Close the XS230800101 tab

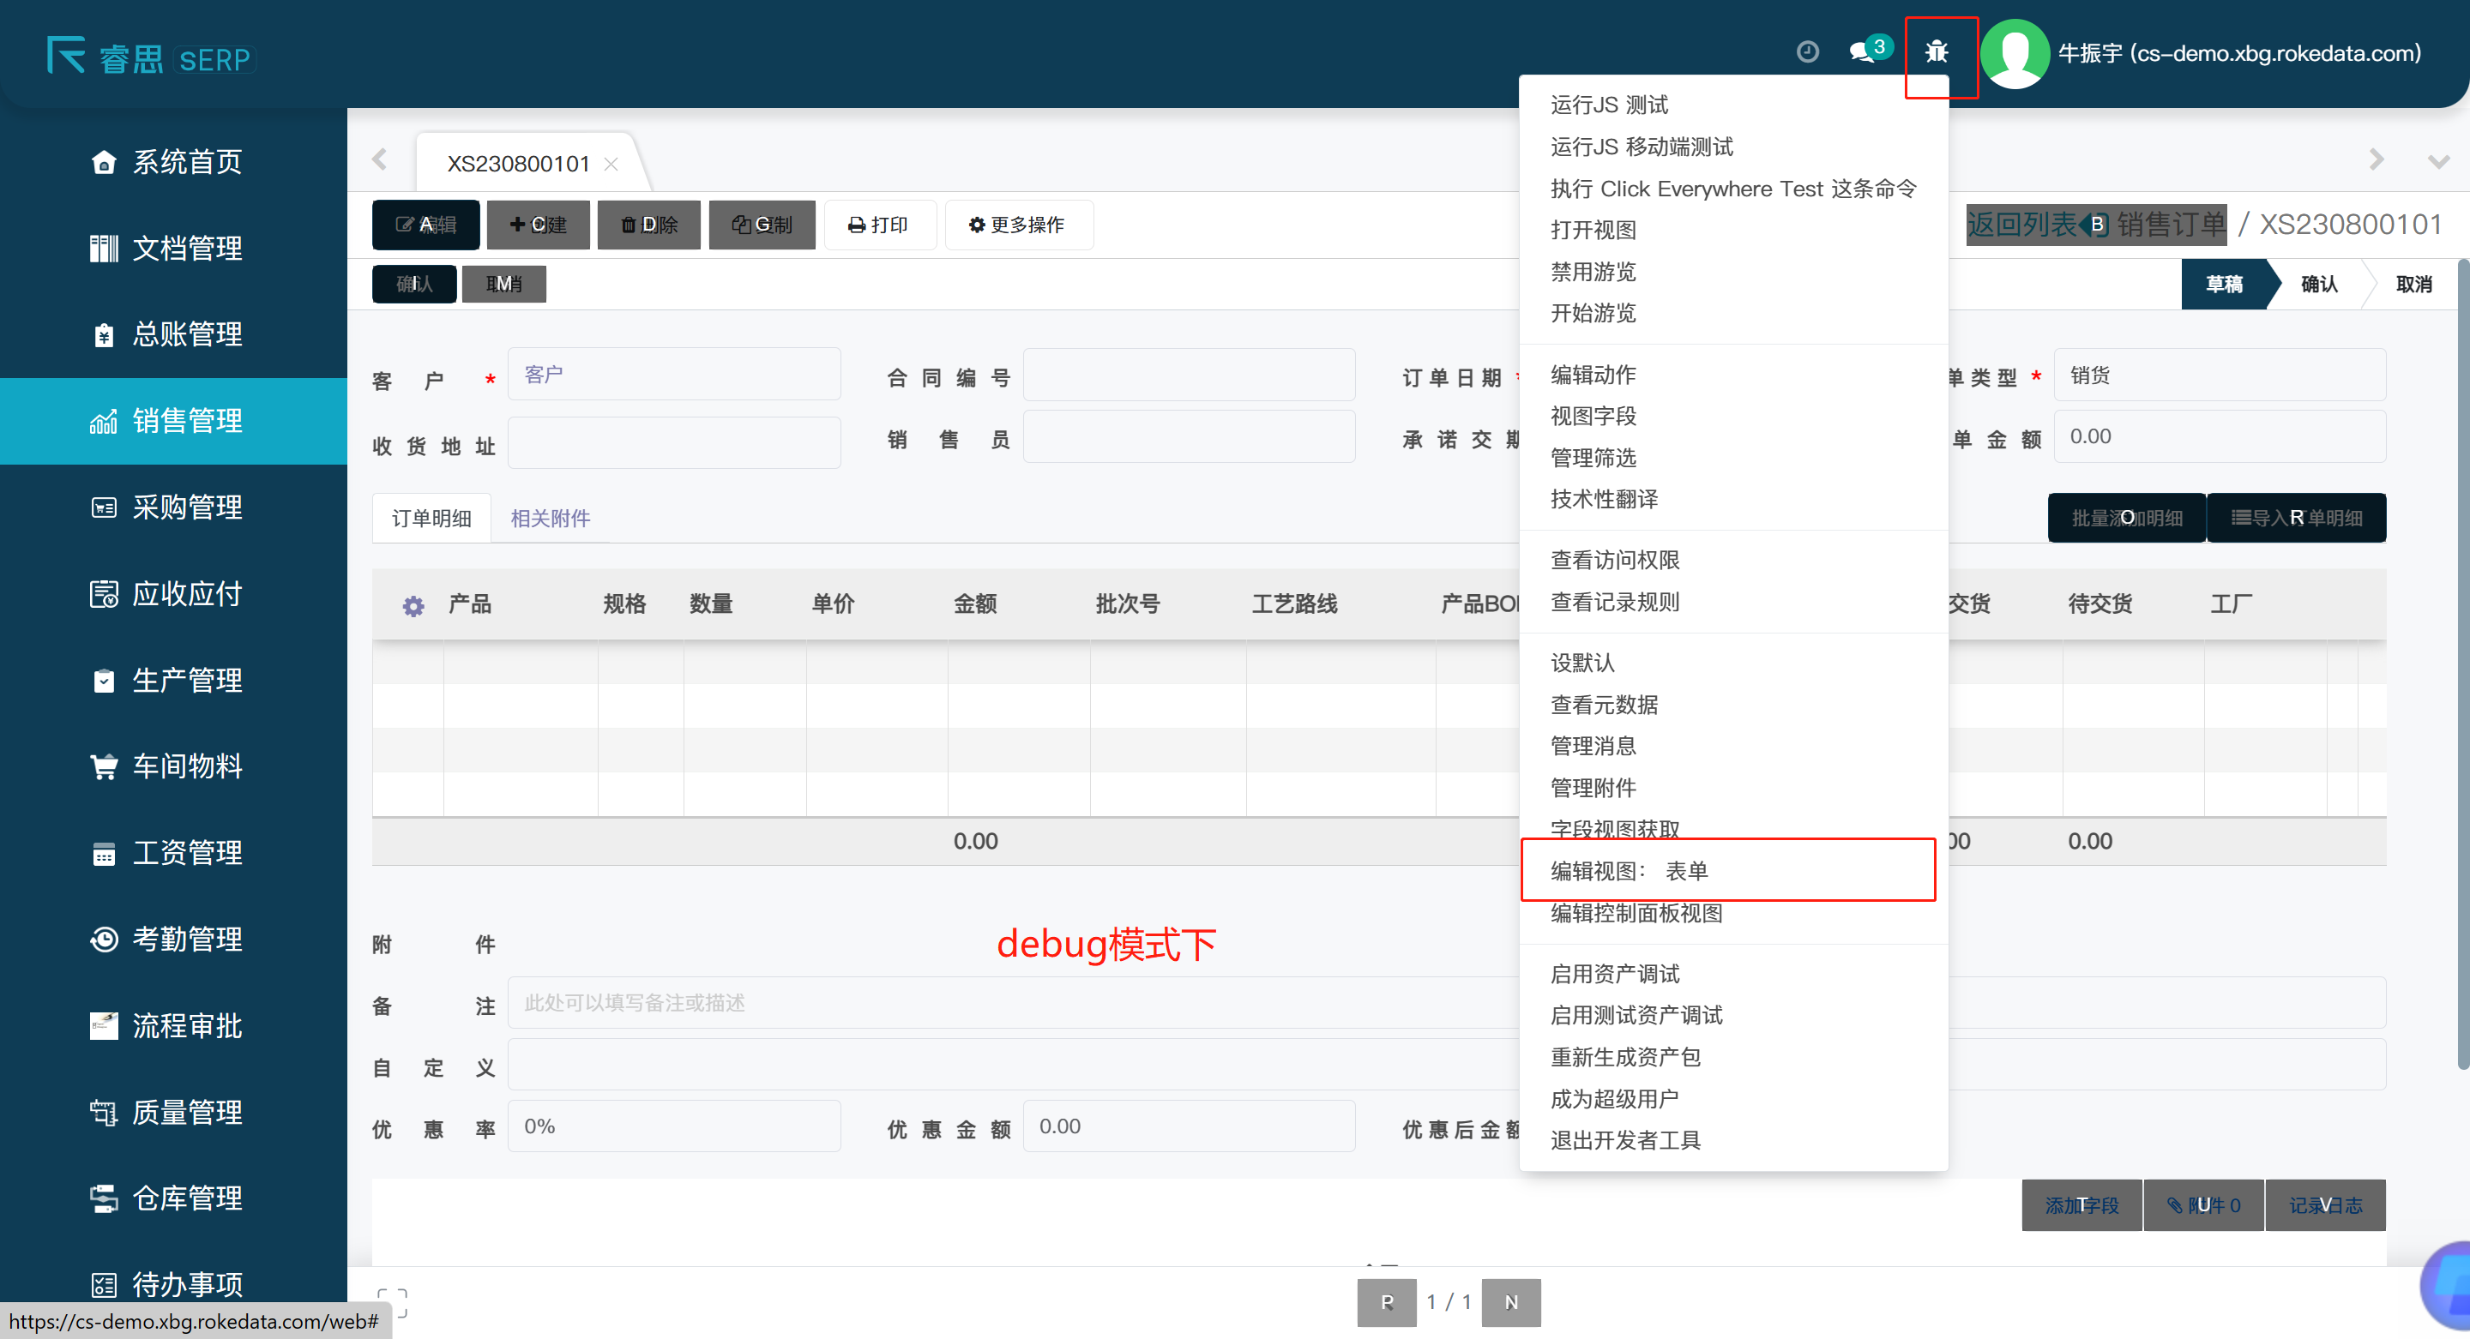click(x=611, y=164)
